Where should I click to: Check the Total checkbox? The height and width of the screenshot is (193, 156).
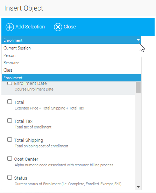click(9, 102)
